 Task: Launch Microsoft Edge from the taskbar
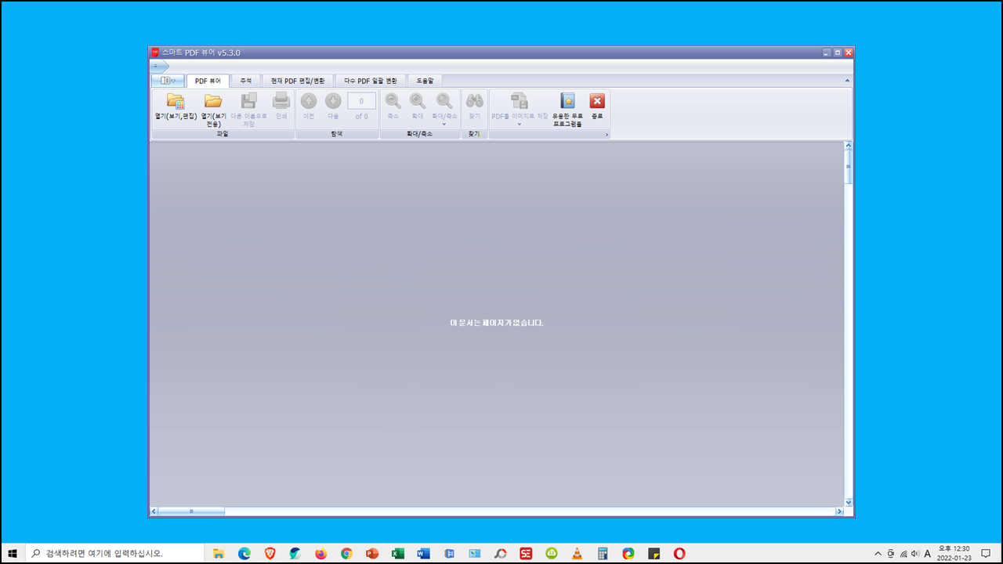pyautogui.click(x=244, y=553)
